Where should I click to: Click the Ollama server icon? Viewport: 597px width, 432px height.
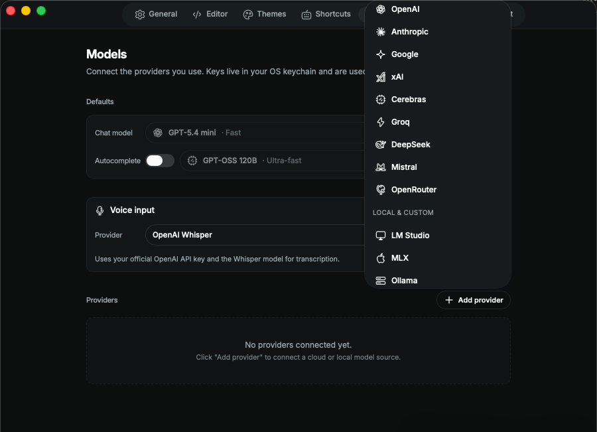(x=381, y=281)
